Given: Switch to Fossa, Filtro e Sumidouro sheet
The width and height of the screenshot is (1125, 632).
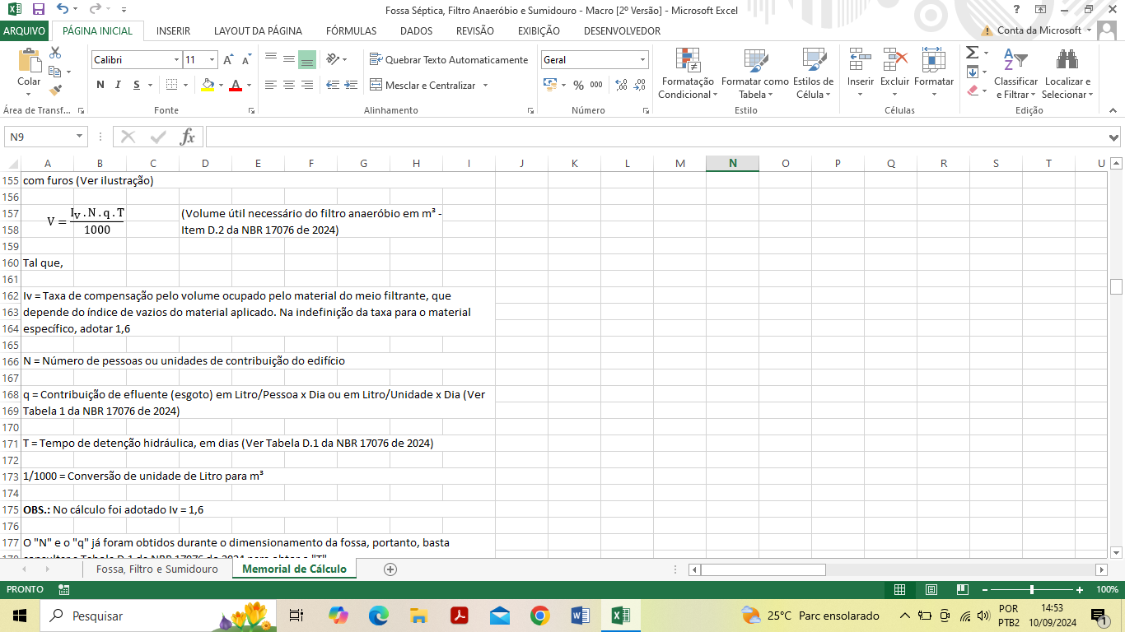Looking at the screenshot, I should tap(156, 569).
